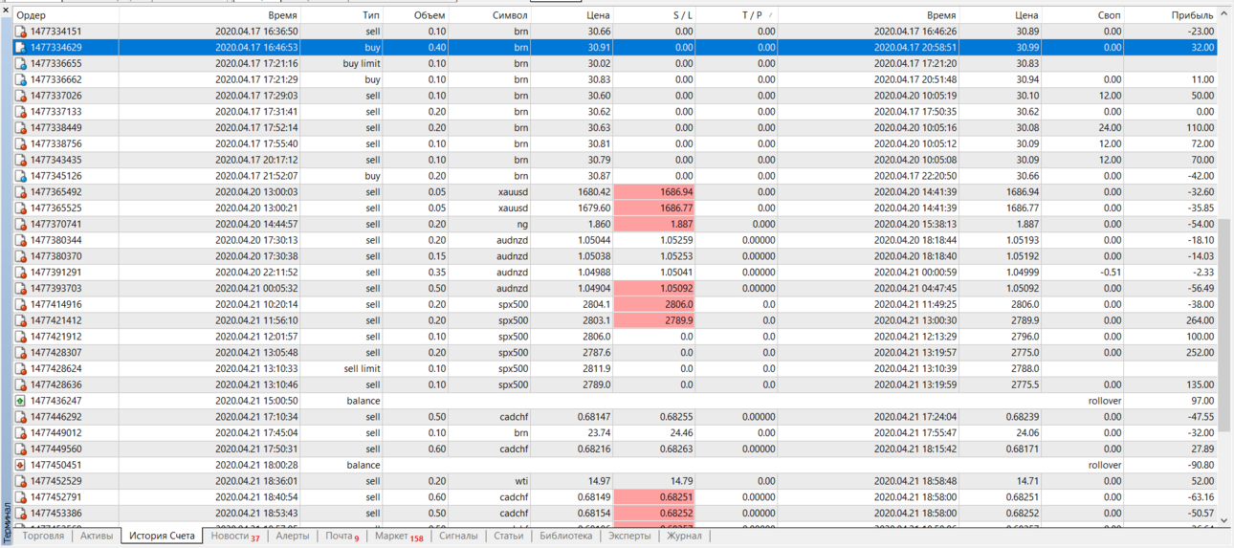Click the order icon for 1477345126

pyautogui.click(x=20, y=176)
